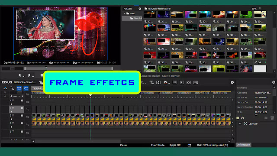Click the preview position slider marker

pos(46,68)
